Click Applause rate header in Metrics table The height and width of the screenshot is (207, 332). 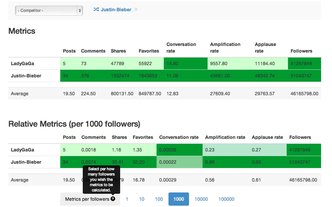click(265, 48)
